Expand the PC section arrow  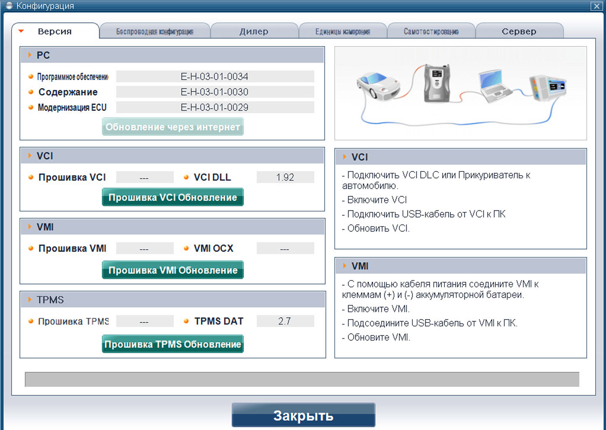tap(30, 55)
